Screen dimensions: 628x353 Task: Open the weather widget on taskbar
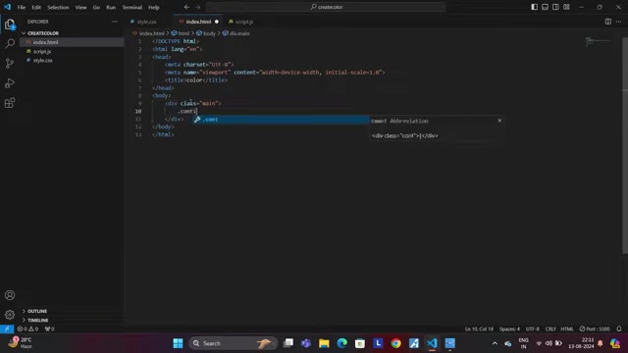(20, 342)
